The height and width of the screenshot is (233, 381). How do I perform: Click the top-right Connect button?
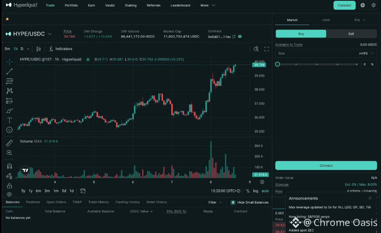pos(344,5)
